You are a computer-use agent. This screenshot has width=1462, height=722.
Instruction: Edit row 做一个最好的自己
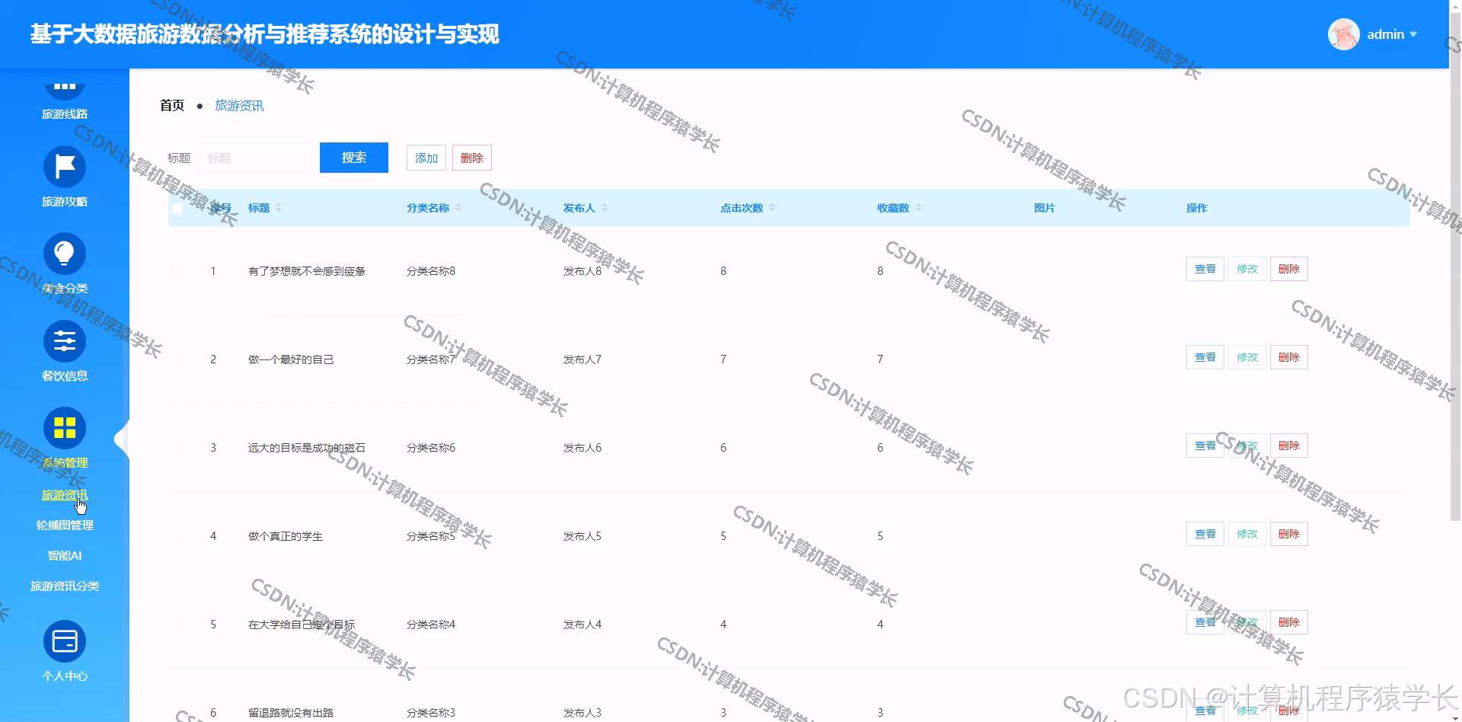coord(1247,357)
